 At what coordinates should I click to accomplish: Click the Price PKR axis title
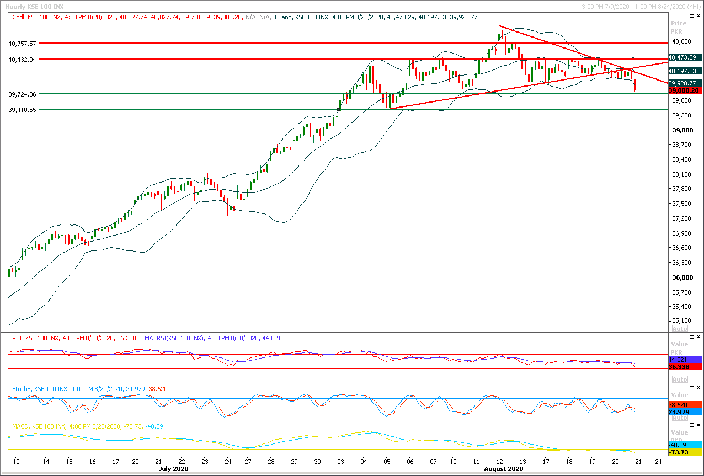[679, 28]
